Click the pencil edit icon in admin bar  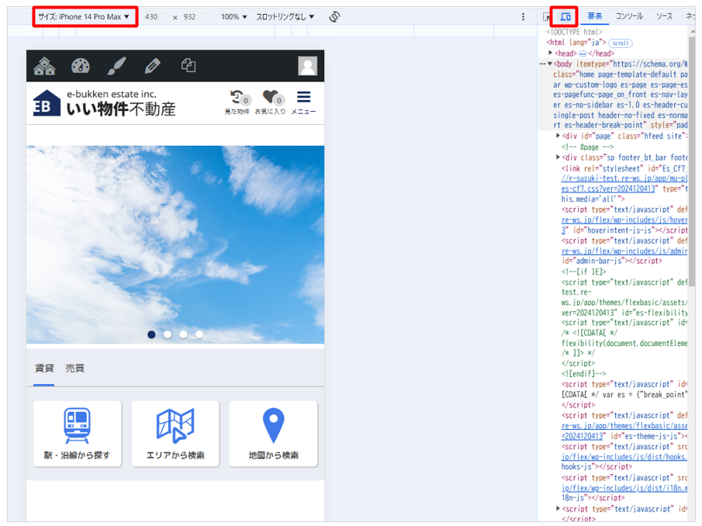[152, 66]
